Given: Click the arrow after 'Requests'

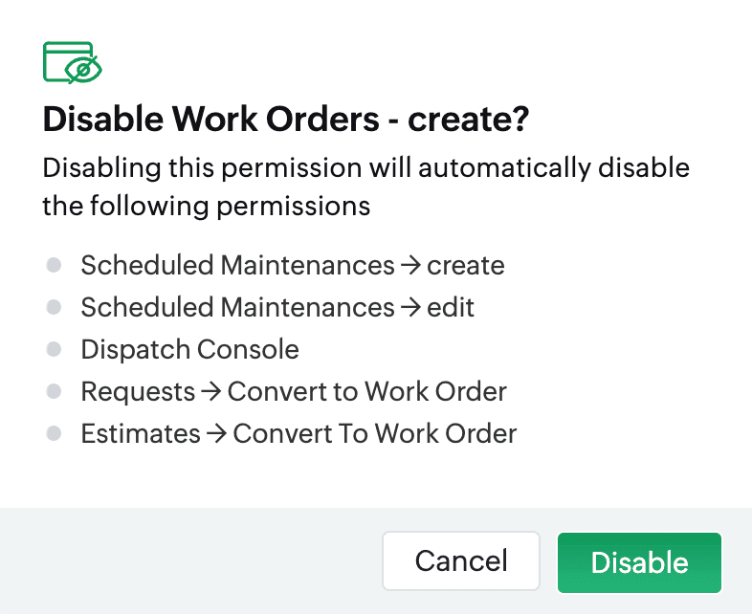Looking at the screenshot, I should coord(211,392).
